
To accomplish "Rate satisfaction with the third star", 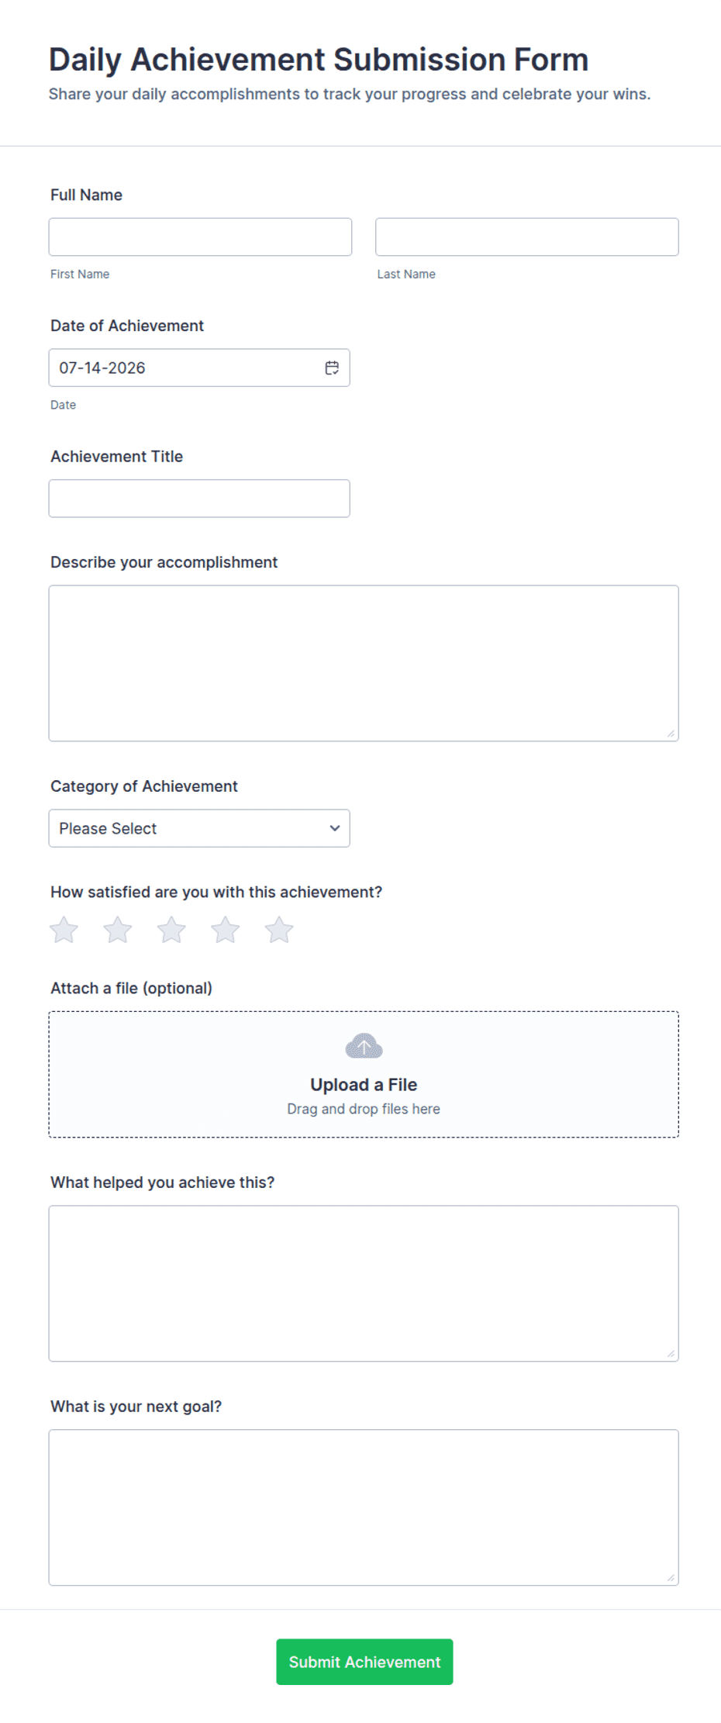I will 171,930.
